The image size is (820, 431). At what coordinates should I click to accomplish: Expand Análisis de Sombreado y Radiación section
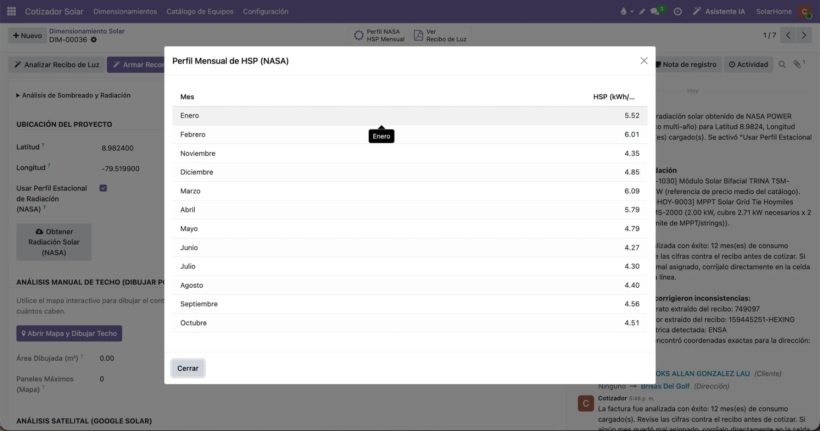pyautogui.click(x=74, y=95)
